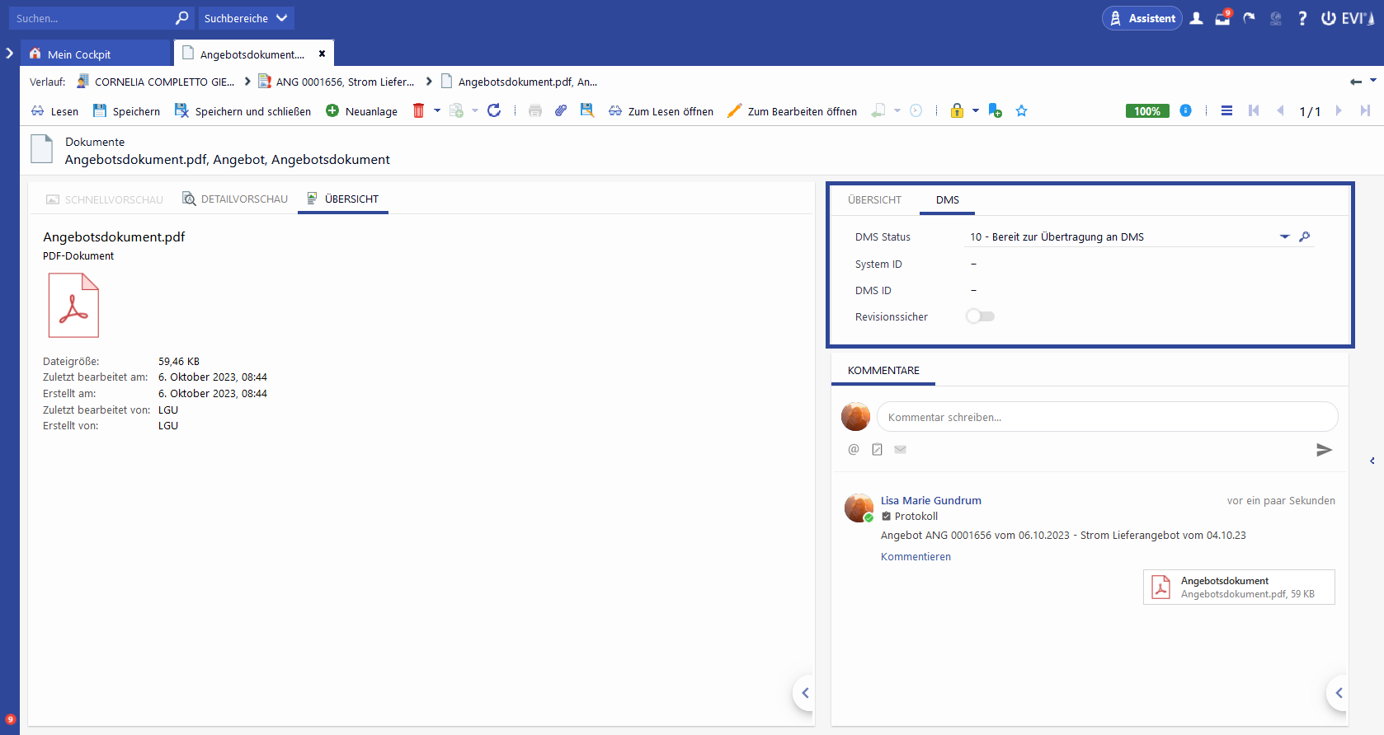
Task: Open the Assistent button
Action: click(1142, 18)
